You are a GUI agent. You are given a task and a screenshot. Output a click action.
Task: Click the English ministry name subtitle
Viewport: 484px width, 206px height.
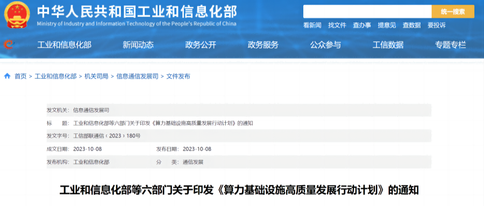point(137,24)
